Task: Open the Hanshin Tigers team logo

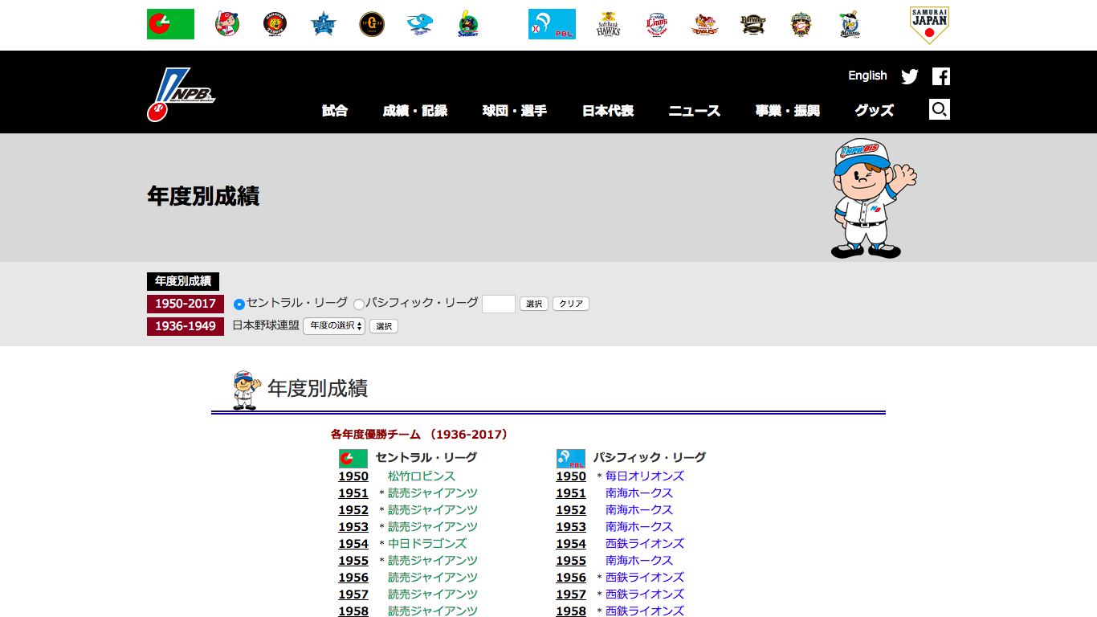Action: pos(275,24)
